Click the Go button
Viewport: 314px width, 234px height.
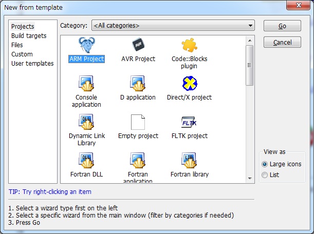coord(282,26)
